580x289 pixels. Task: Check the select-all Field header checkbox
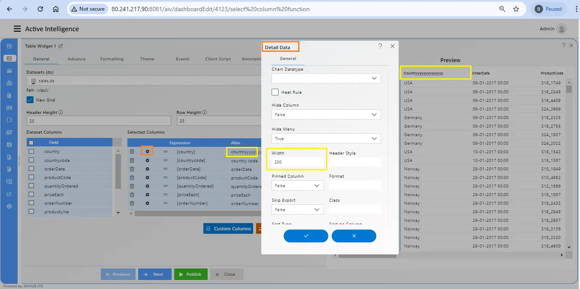(31, 142)
